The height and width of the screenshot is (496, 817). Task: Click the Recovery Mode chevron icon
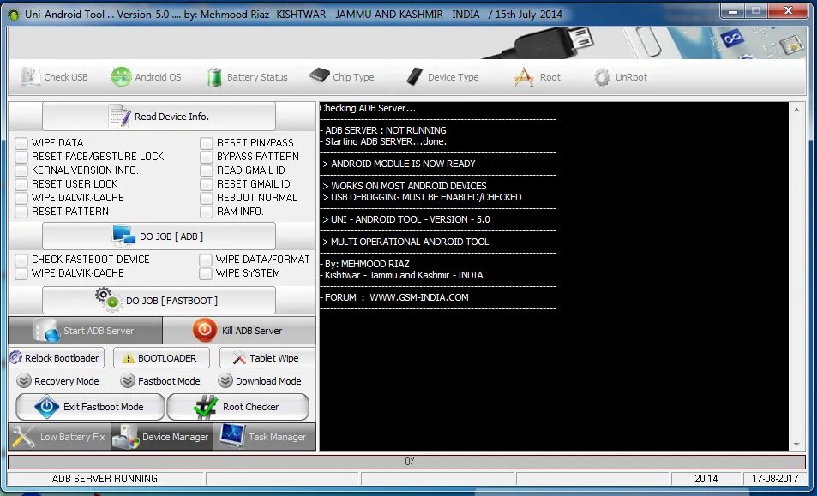(x=23, y=381)
